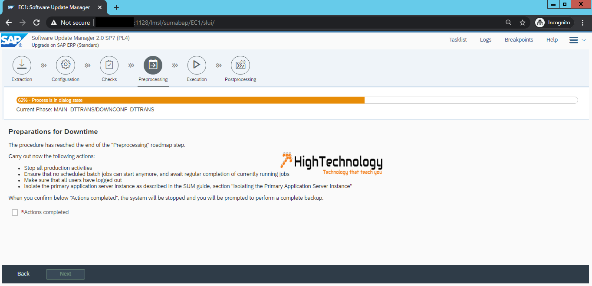
Task: Click the SAP logo
Action: pos(14,40)
